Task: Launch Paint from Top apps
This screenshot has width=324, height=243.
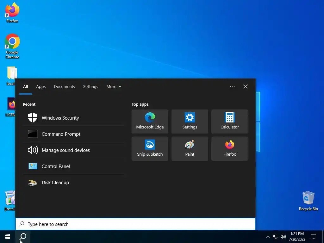Action: 190,149
